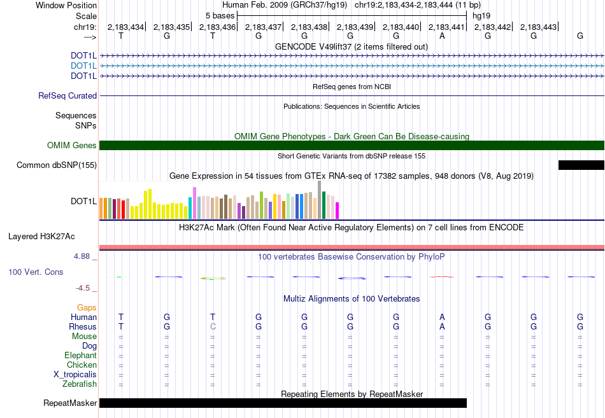Click the Human row base A

[442, 317]
